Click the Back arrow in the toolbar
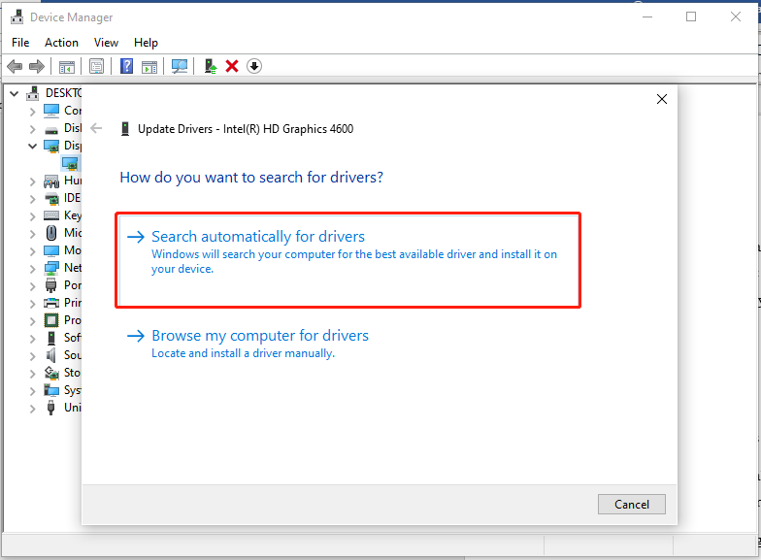 pos(15,66)
